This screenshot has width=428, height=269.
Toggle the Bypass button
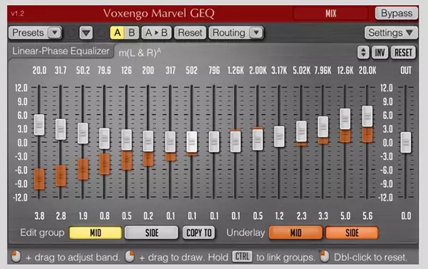[397, 13]
